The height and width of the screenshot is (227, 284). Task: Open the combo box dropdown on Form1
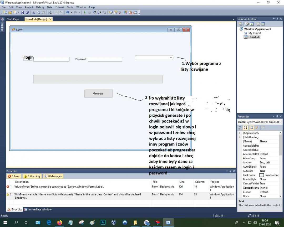point(171,58)
